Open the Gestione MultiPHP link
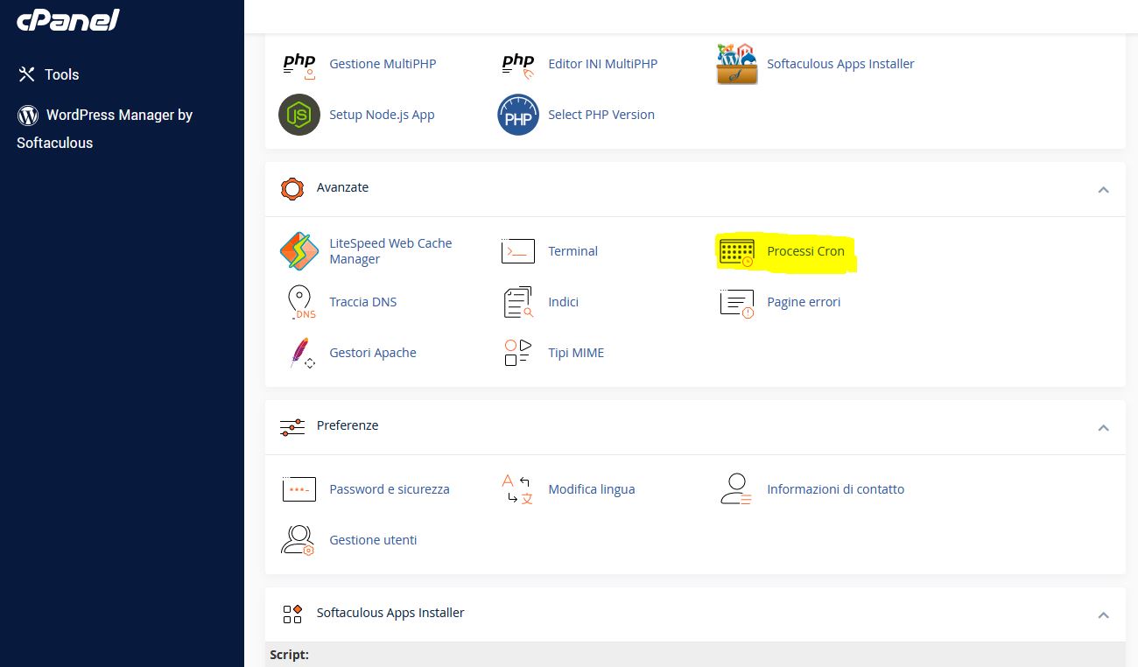The height and width of the screenshot is (667, 1138). 383,64
